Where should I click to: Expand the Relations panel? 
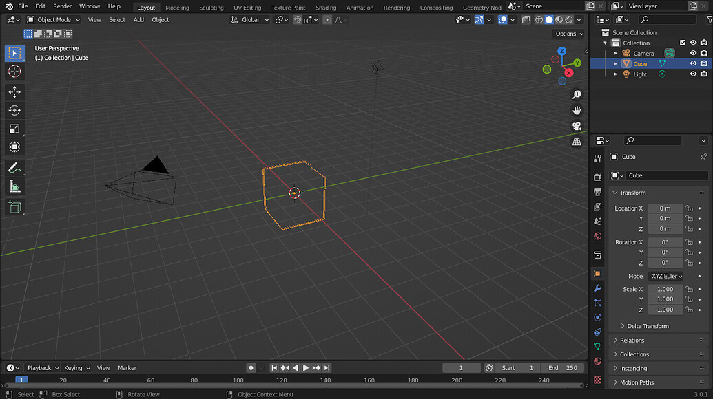point(658,340)
